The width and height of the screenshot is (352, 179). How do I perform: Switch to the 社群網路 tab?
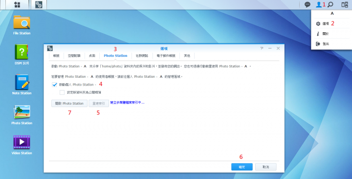(x=142, y=56)
